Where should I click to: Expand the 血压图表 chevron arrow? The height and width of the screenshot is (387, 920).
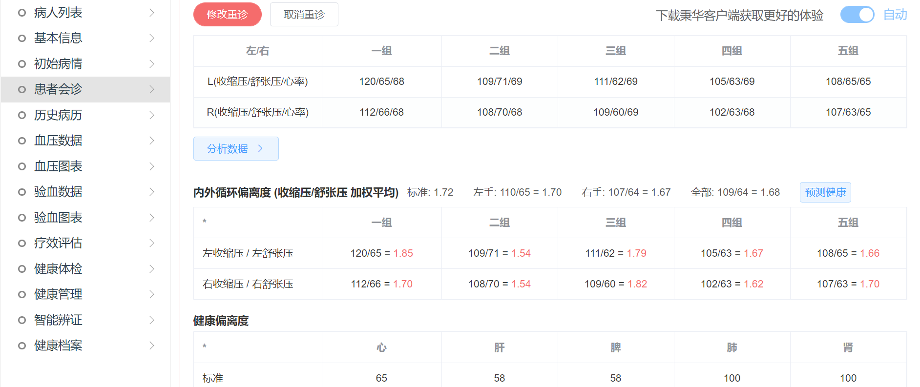152,166
